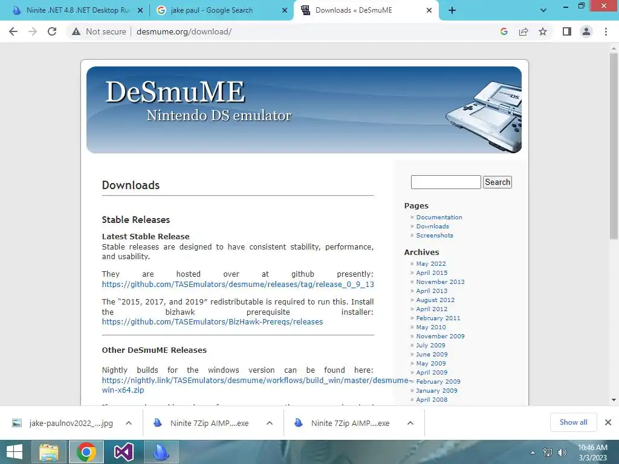
Task: Click the forward navigation arrow
Action: (33, 31)
